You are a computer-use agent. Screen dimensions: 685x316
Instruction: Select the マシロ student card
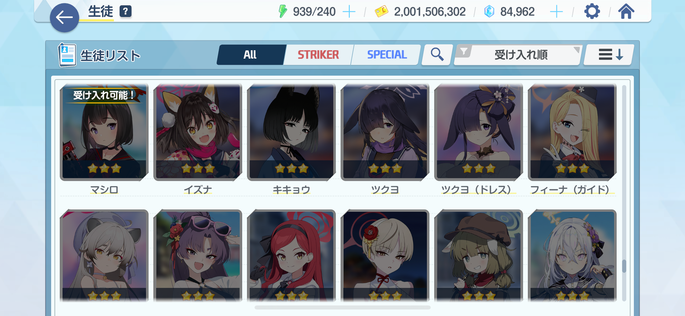pos(104,132)
